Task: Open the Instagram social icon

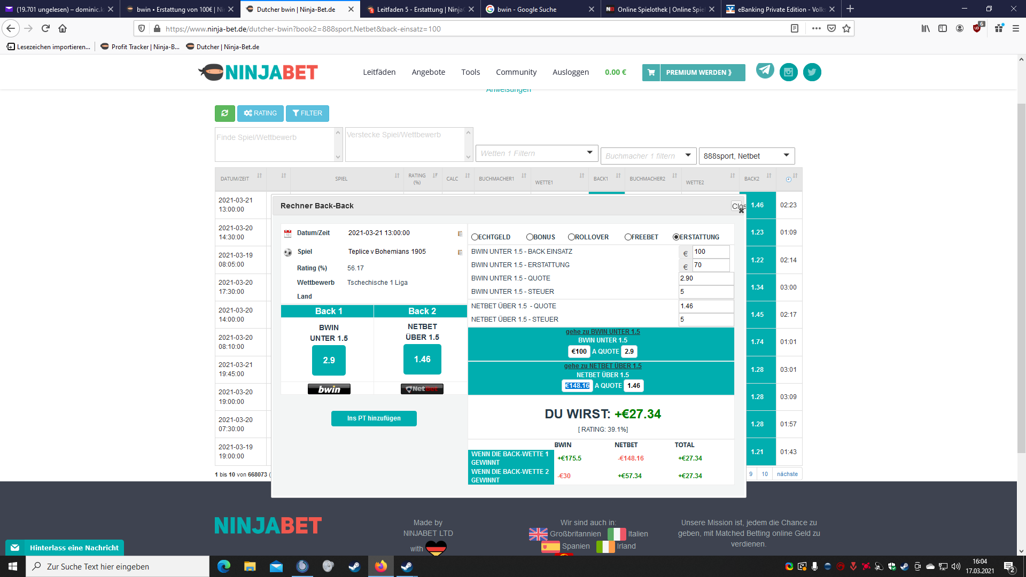Action: [788, 72]
